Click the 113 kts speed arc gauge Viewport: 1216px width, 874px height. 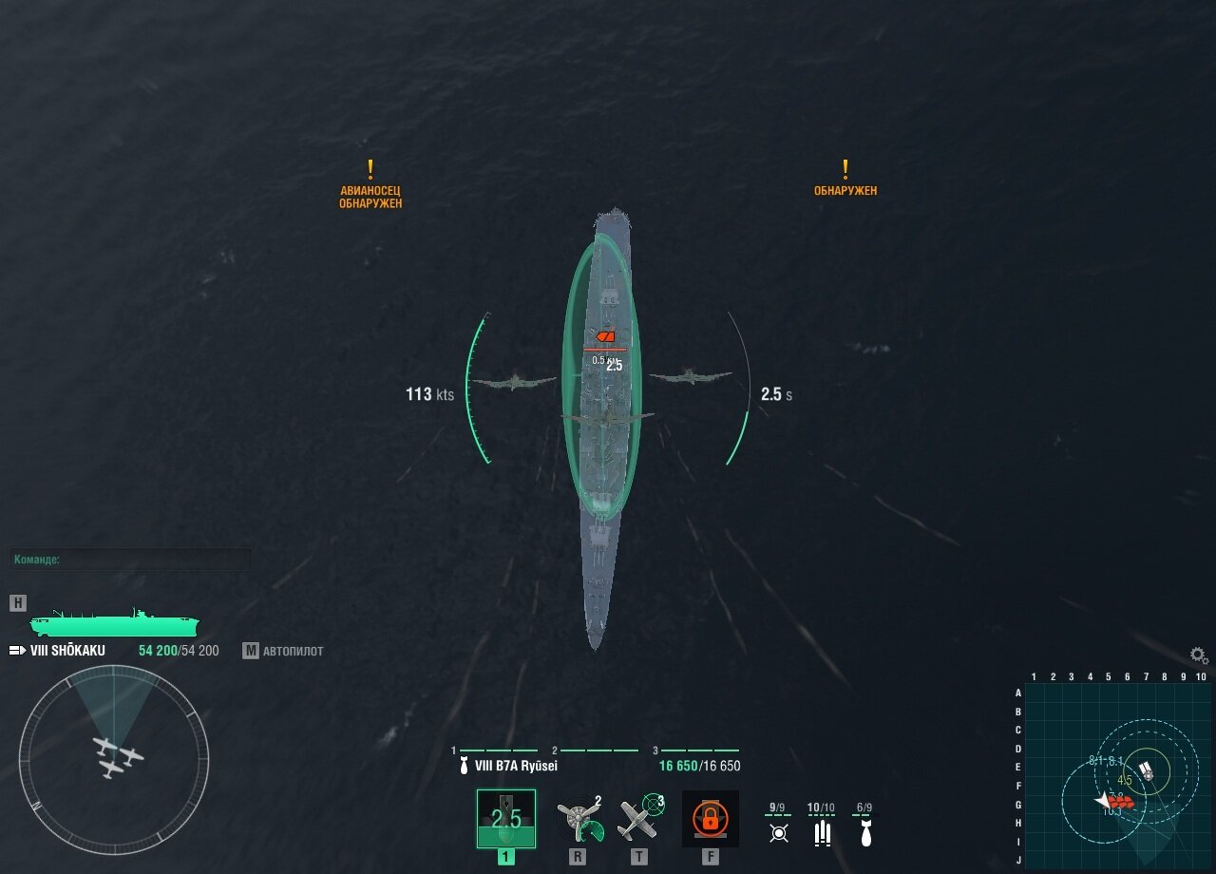[x=477, y=390]
